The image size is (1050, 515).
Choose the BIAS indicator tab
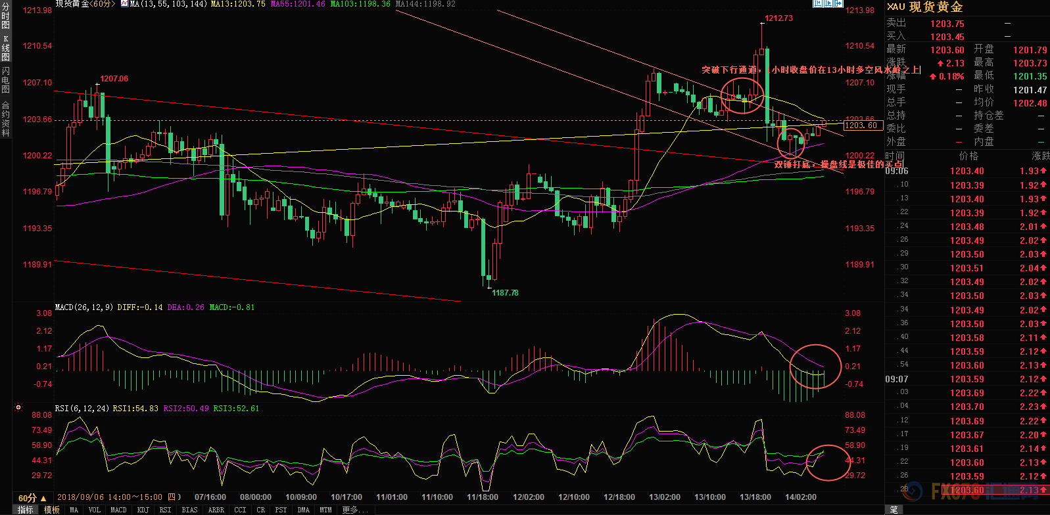click(189, 510)
